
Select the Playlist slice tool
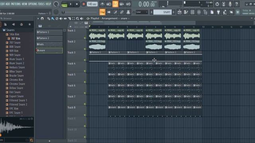(x=69, y=19)
